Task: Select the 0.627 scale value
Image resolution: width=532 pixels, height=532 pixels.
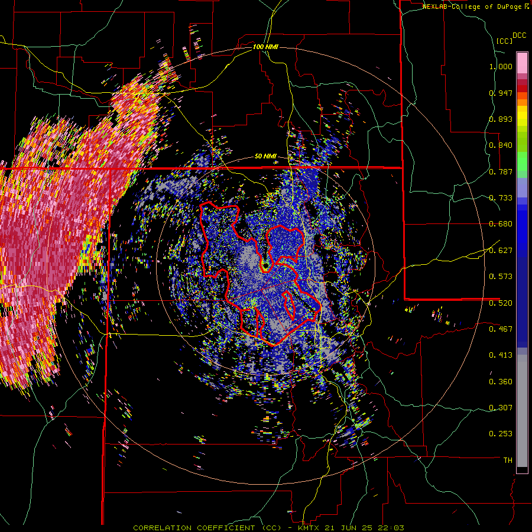Action: 501,251
